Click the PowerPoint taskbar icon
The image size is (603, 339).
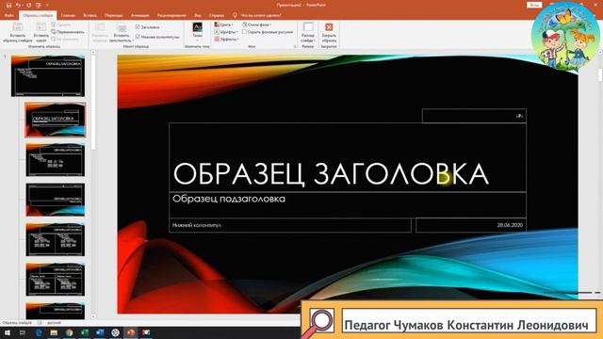(131, 332)
